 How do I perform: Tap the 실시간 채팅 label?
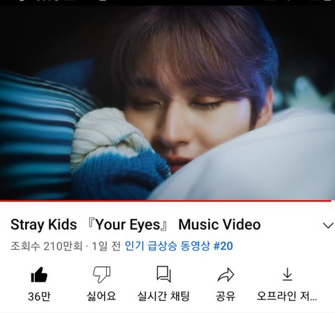(x=163, y=296)
